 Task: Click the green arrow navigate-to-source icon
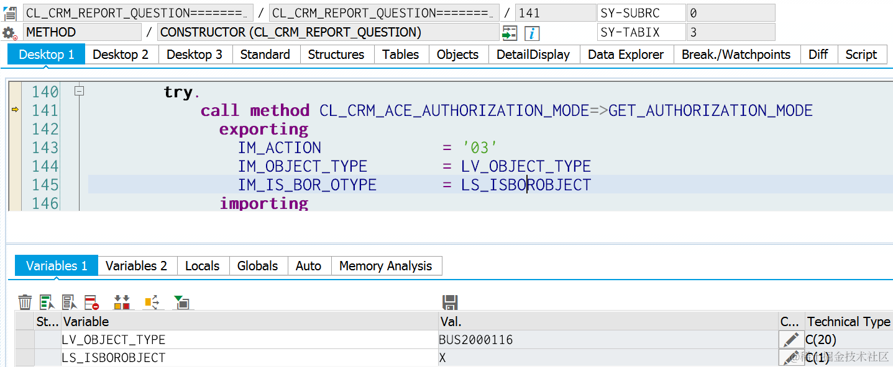510,33
